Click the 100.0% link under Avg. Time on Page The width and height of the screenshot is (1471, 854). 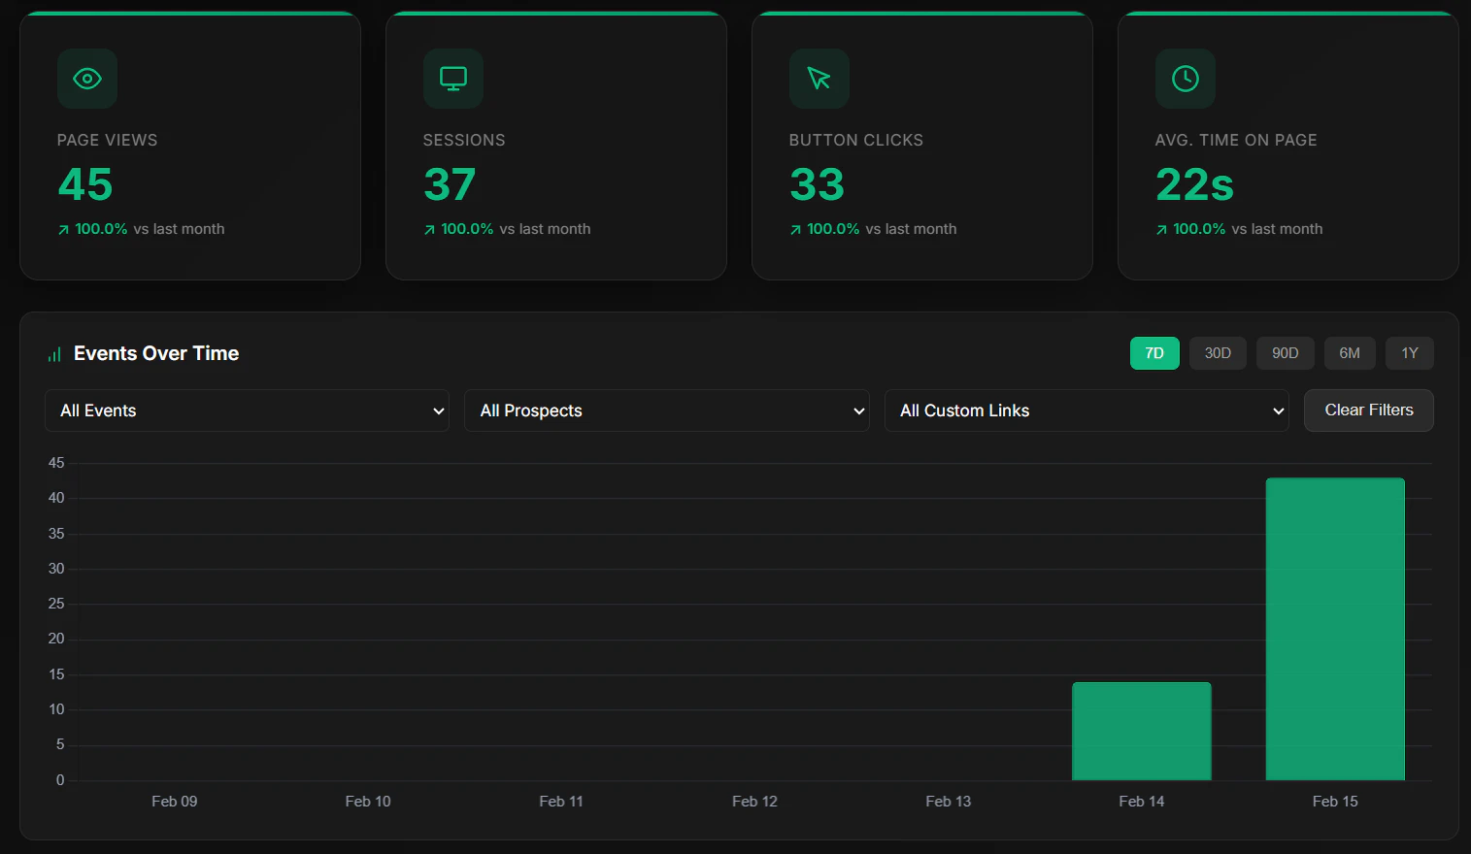(x=1198, y=229)
